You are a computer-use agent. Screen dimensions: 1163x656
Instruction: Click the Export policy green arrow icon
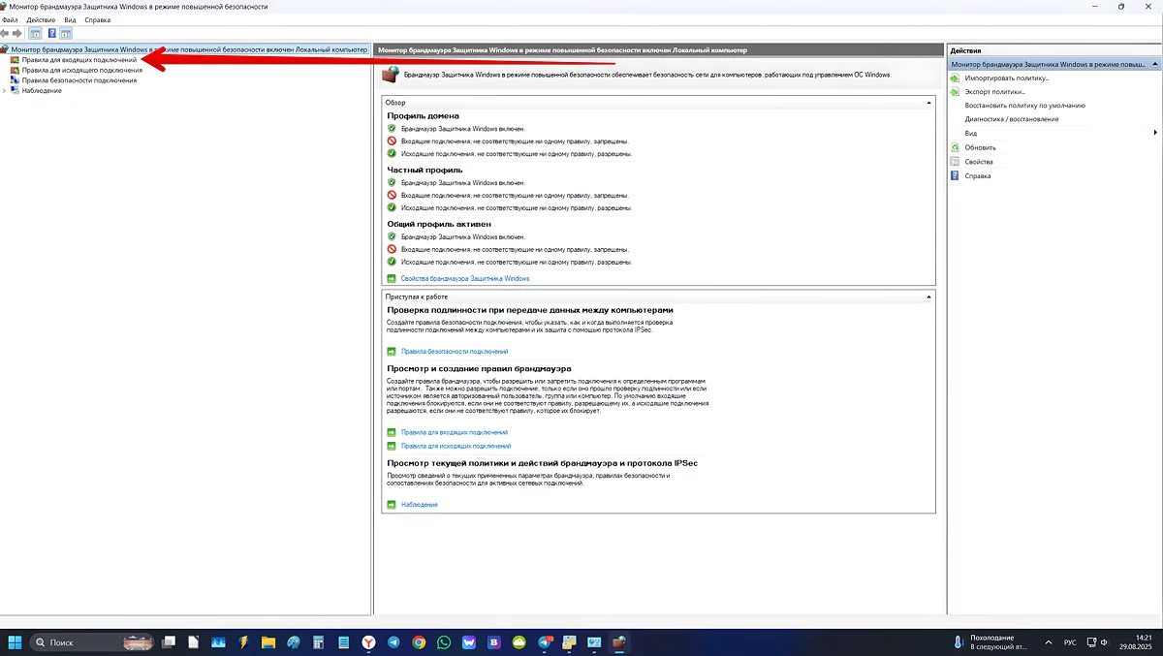pyautogui.click(x=956, y=91)
